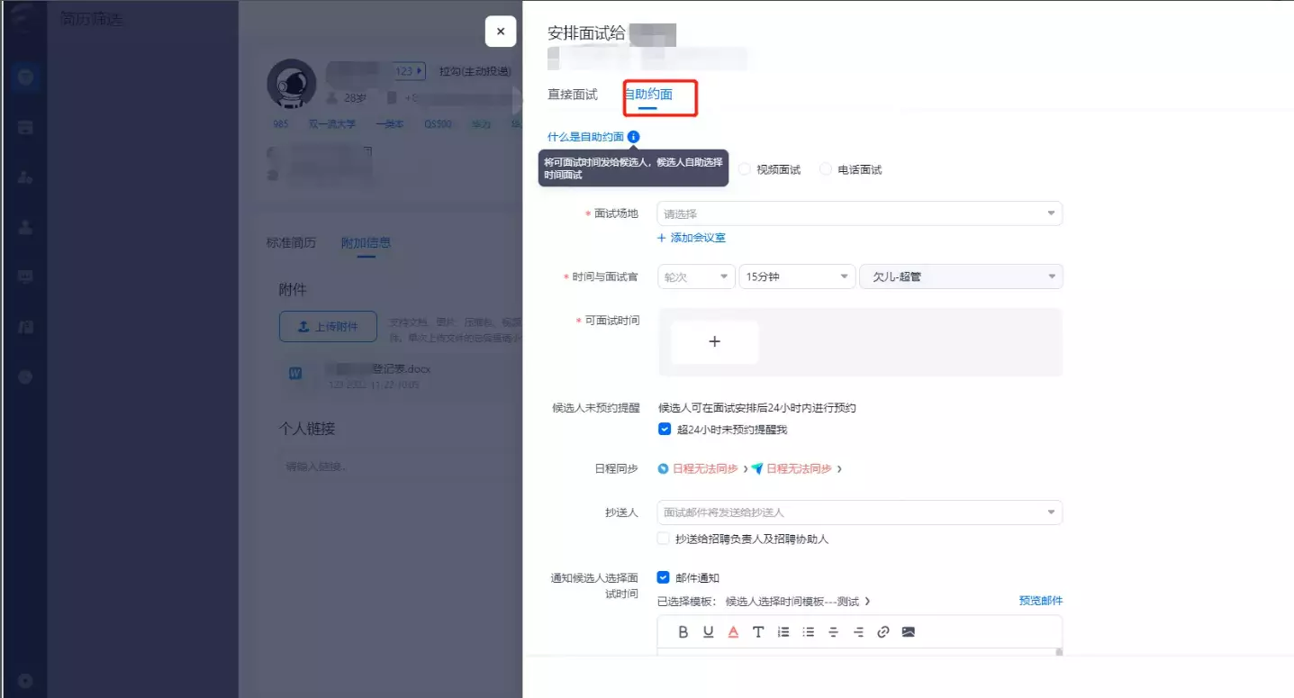Click 简历筛选 page title
Viewport: 1294px width, 698px height.
click(91, 19)
